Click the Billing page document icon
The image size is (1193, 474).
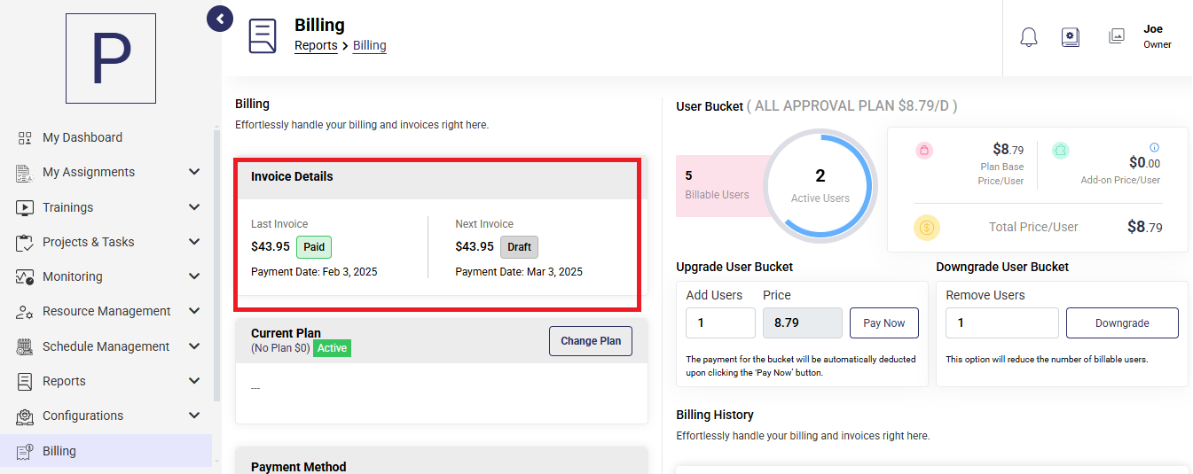(263, 36)
